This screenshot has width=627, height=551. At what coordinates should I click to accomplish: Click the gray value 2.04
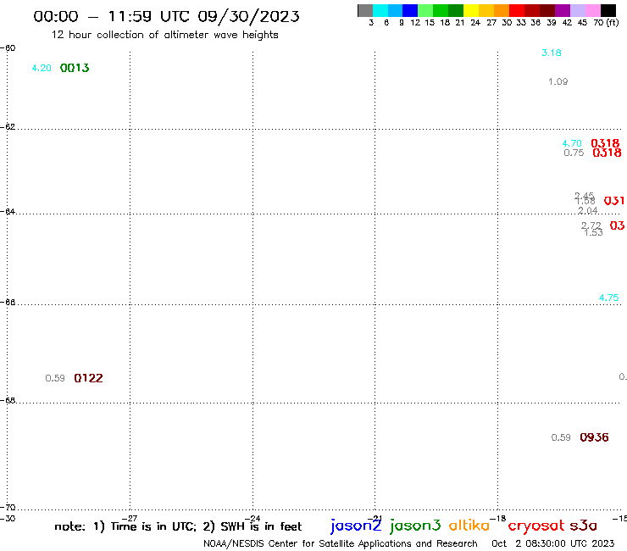(x=587, y=210)
